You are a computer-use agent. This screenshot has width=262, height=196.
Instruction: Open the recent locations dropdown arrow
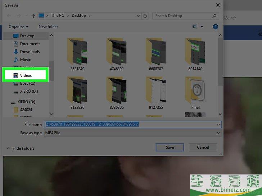[26, 16]
